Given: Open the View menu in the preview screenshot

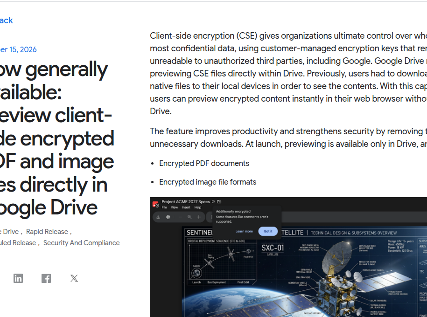Looking at the screenshot, I should point(174,207).
